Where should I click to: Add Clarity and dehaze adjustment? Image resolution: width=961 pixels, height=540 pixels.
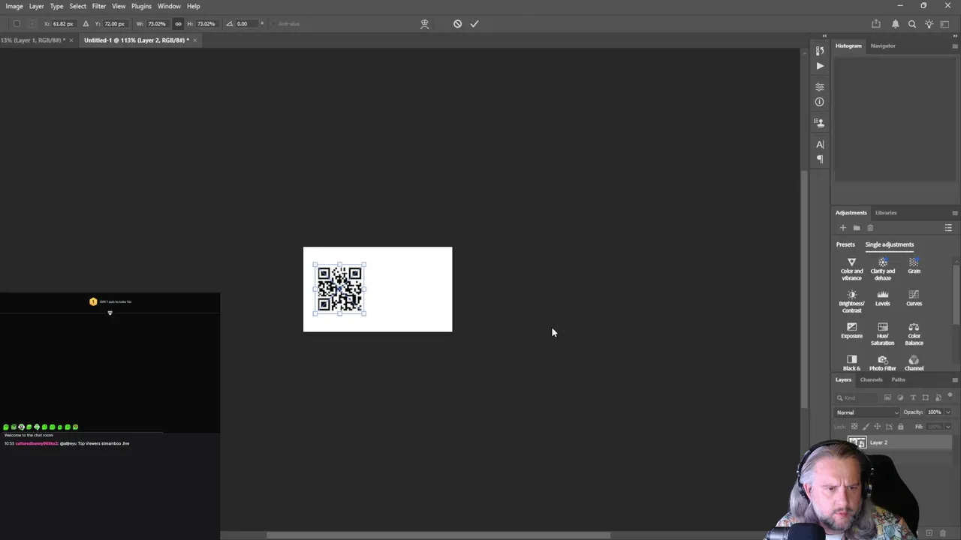coord(883,269)
